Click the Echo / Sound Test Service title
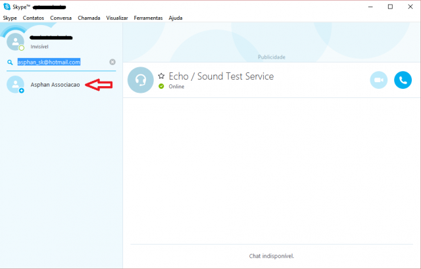This screenshot has width=421, height=269. click(221, 76)
